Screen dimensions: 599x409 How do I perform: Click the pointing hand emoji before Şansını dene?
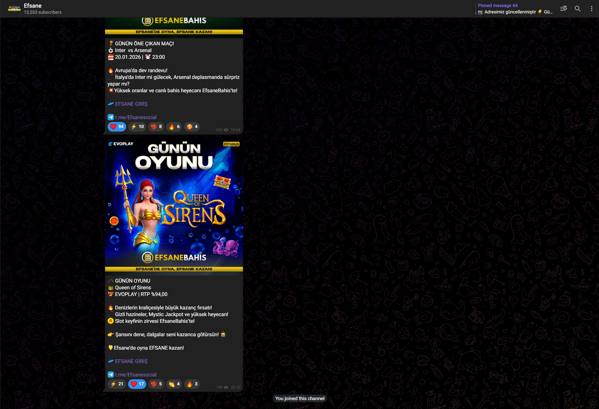[x=111, y=335]
